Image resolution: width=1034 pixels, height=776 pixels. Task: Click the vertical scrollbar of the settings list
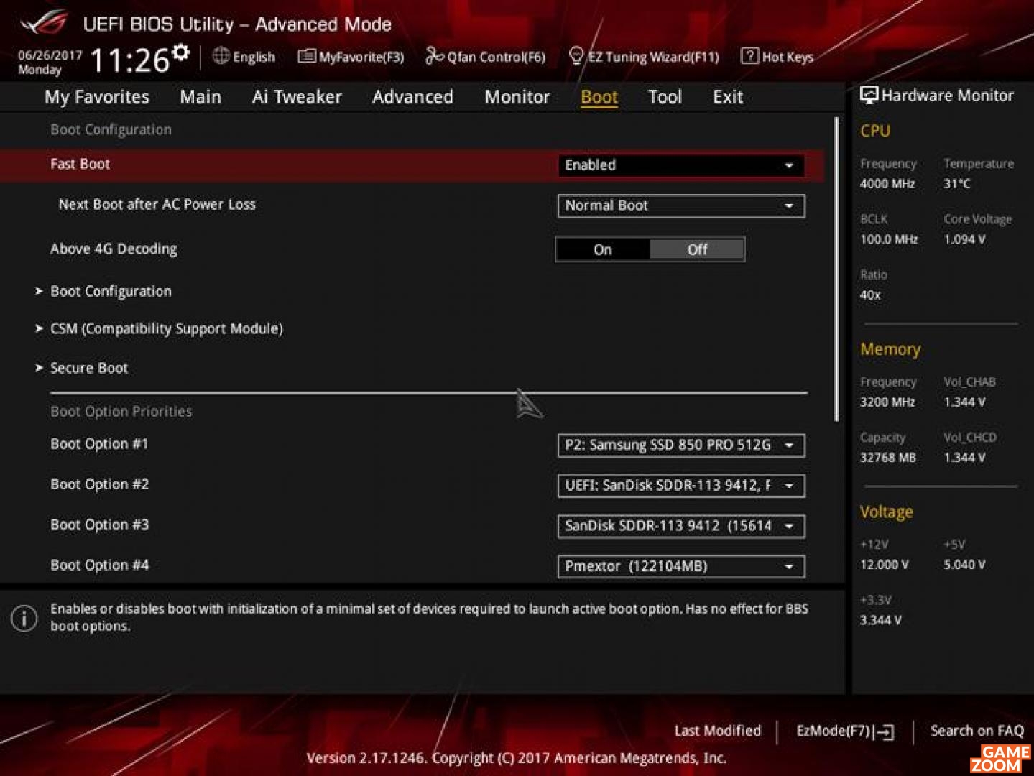pos(836,269)
